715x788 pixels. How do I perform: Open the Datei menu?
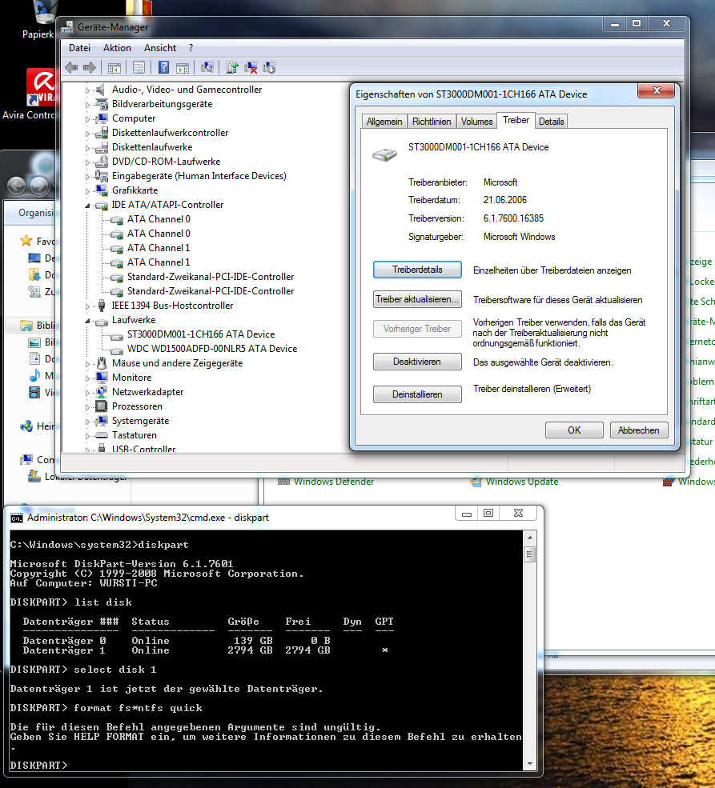[x=79, y=48]
